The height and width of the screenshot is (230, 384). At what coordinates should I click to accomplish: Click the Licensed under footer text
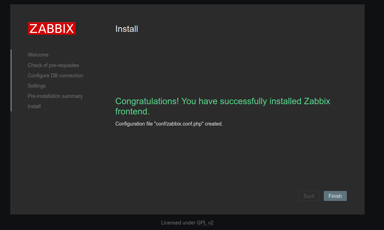(x=178, y=223)
